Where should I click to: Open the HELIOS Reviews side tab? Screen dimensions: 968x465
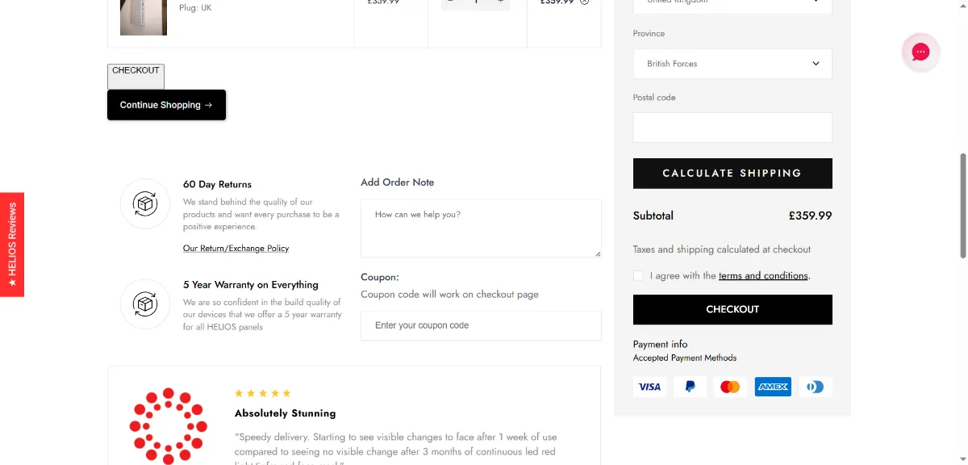(x=12, y=245)
